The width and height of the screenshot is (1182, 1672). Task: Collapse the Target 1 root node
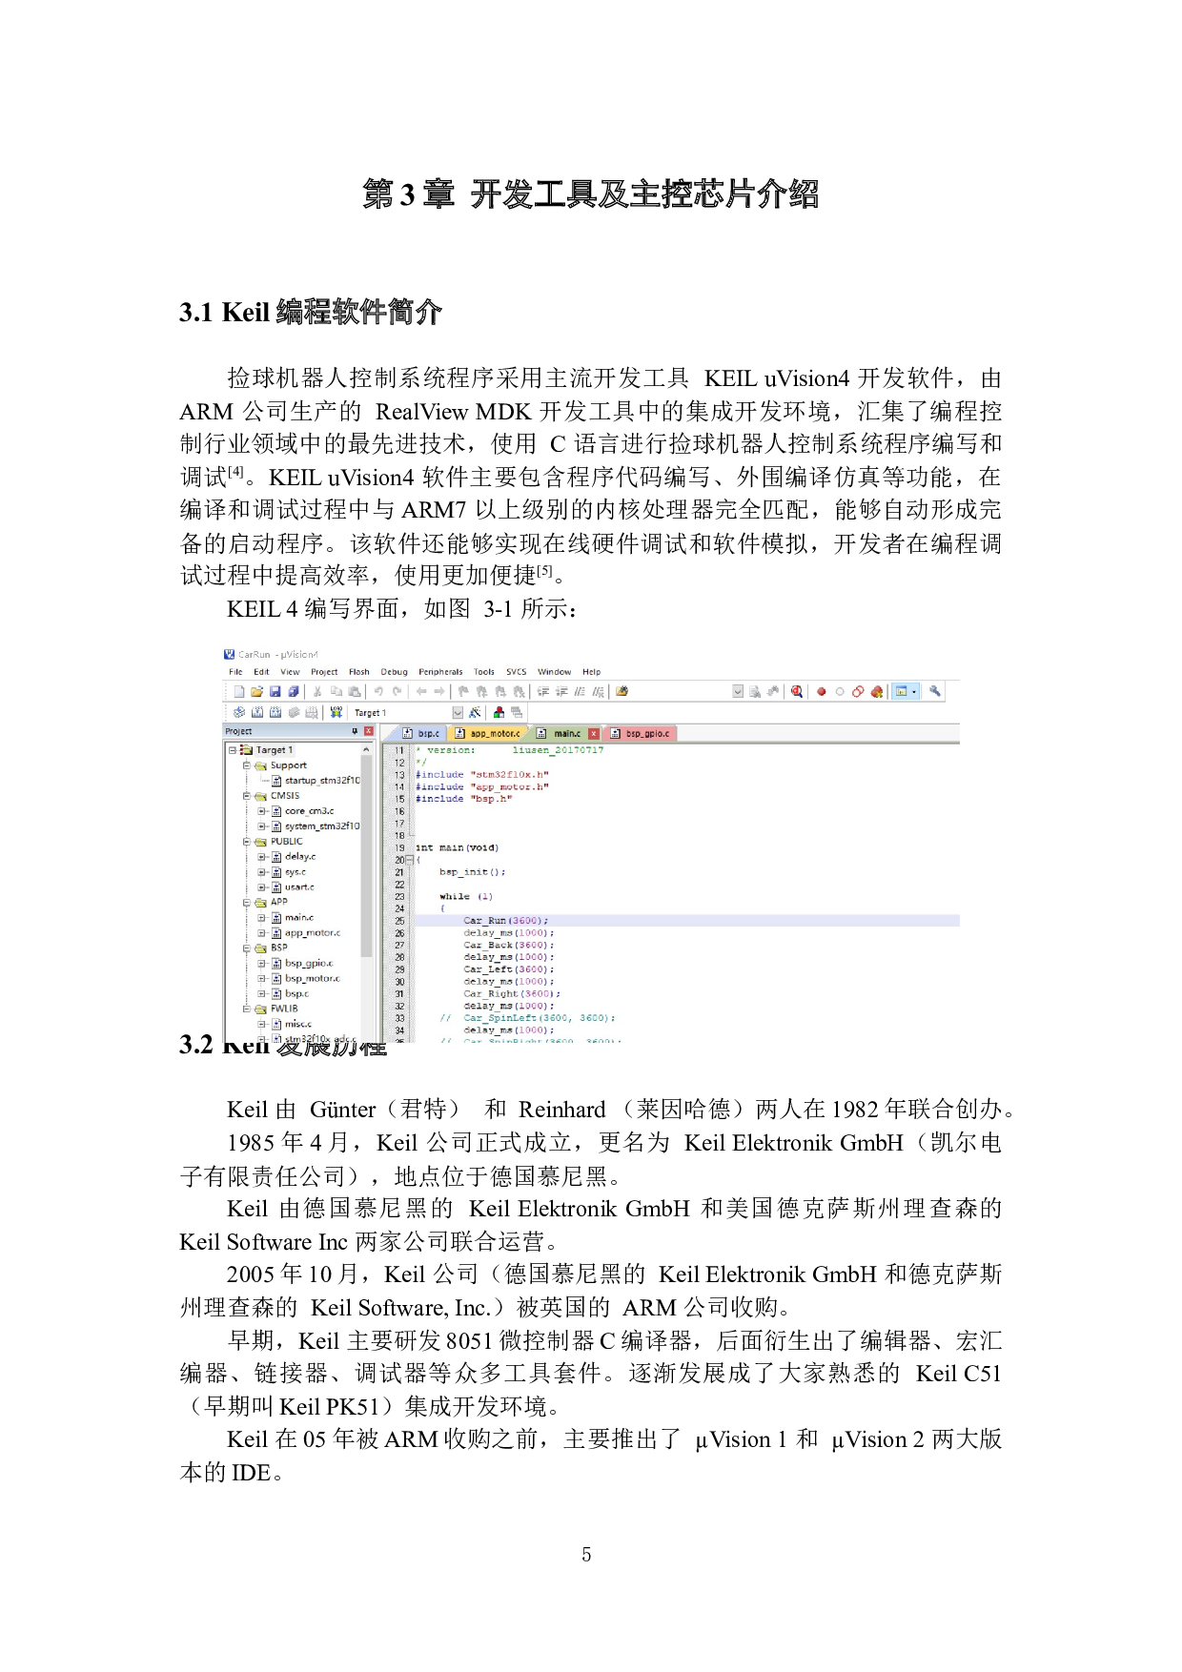(x=233, y=750)
